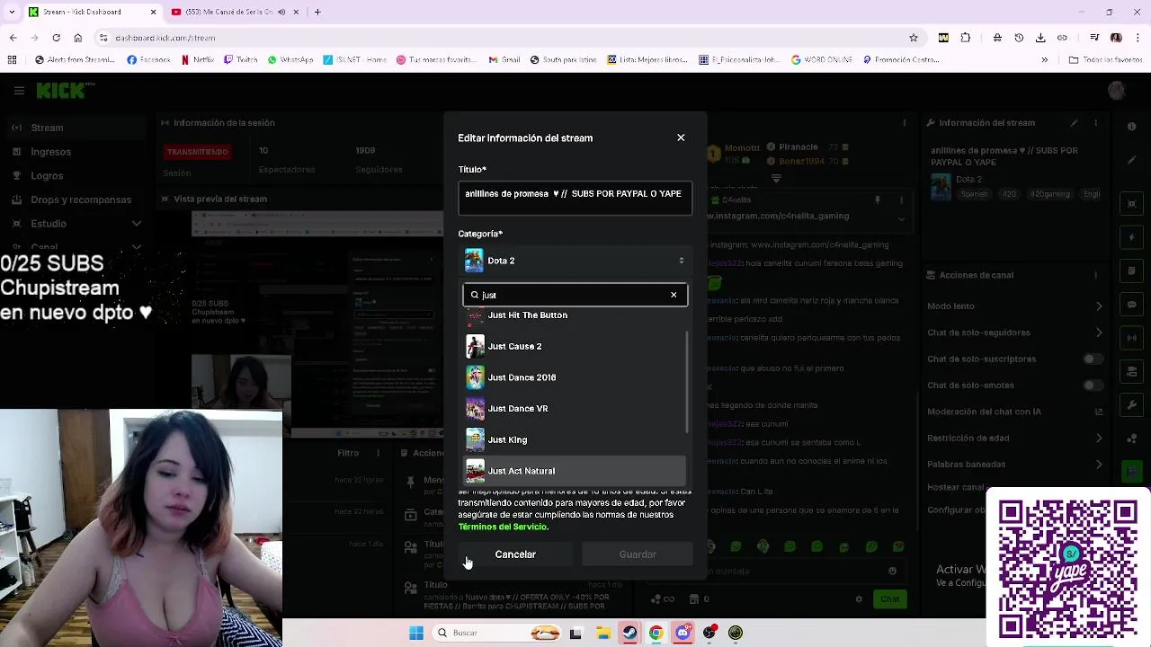Click lightning bolt icon on right rail
This screenshot has width=1151, height=647.
pyautogui.click(x=1132, y=237)
